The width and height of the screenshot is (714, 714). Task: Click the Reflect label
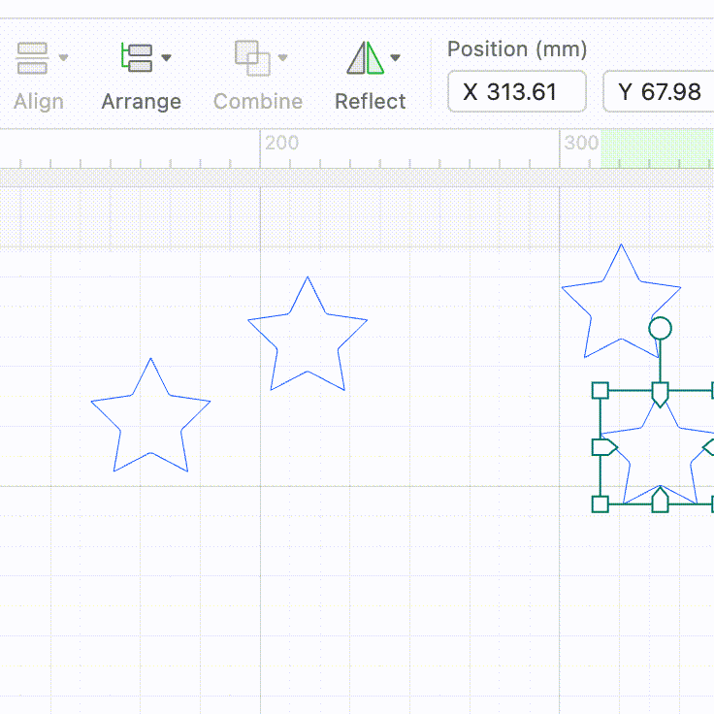click(371, 101)
